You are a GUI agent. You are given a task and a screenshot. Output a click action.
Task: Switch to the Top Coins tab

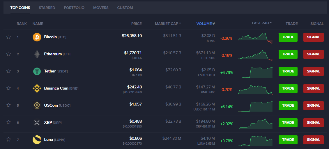coord(20,8)
